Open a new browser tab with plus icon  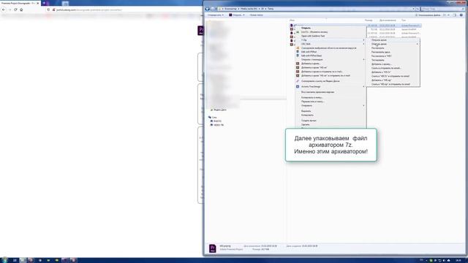[x=44, y=3]
